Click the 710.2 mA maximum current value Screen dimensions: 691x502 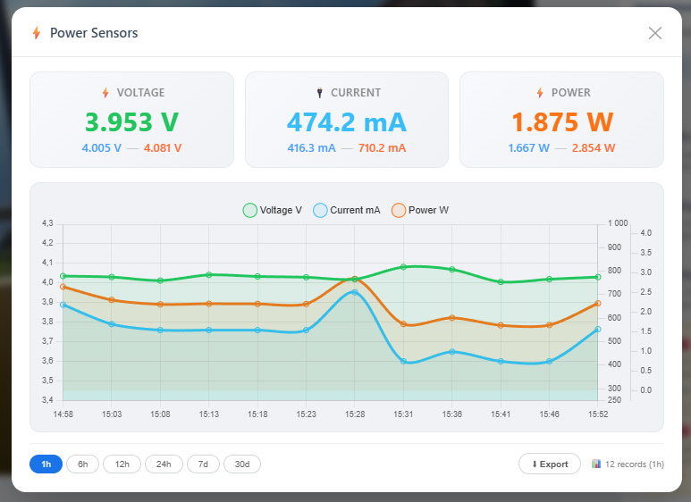[x=382, y=148]
